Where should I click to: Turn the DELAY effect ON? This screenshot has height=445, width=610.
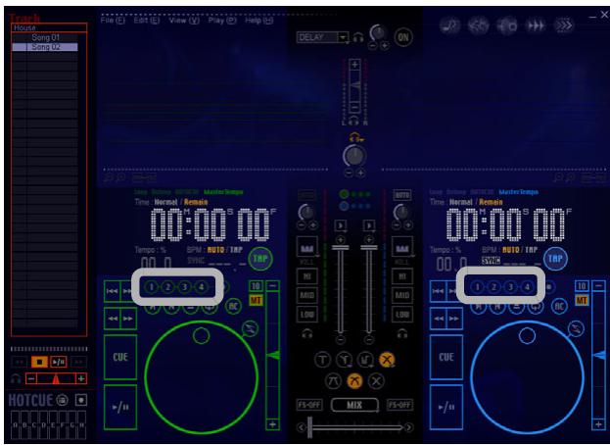pos(403,37)
